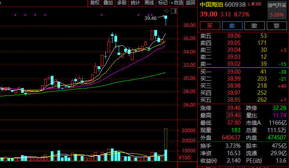The width and height of the screenshot is (289, 168).
Task: Click the diamond marker icon above the chart
Action: pyautogui.click(x=167, y=11)
